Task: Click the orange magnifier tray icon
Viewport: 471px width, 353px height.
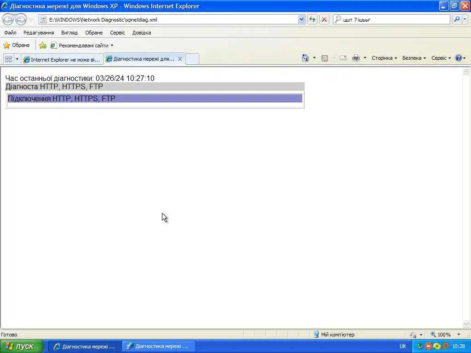Action: [x=445, y=347]
